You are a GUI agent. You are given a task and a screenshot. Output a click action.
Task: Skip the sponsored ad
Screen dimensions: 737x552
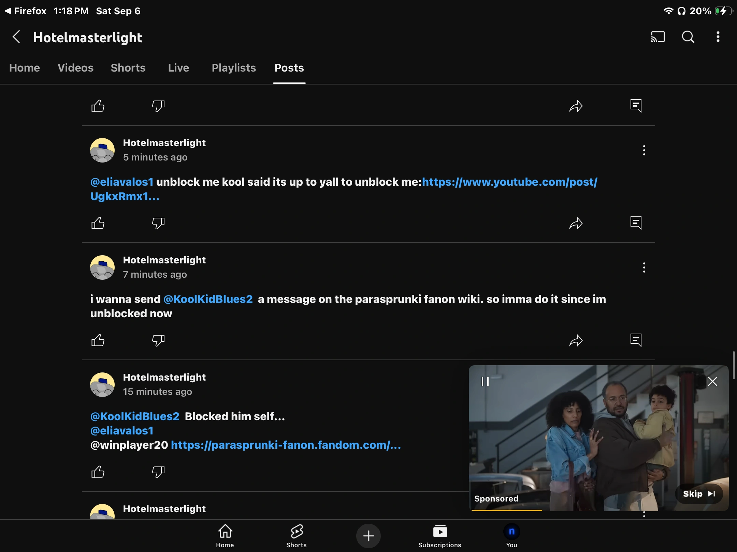[x=699, y=494]
